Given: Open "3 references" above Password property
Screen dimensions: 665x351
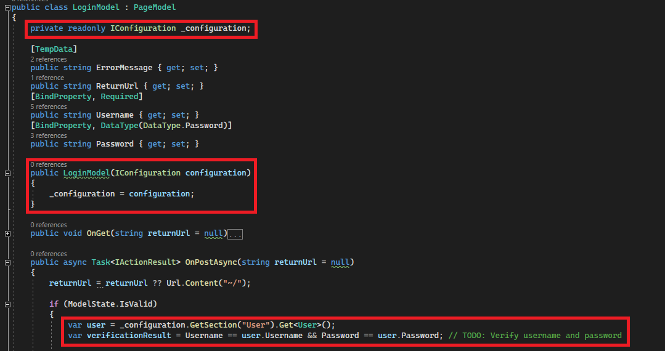Looking at the screenshot, I should click(48, 135).
